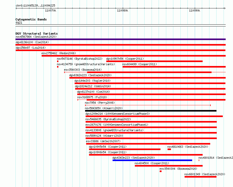Open esv2759462 (Redon2006) variant label
Image resolution: width=233 pixels, height=187 pixels.
click(59, 53)
